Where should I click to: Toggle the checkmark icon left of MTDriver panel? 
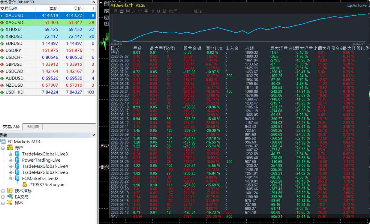click(x=106, y=18)
